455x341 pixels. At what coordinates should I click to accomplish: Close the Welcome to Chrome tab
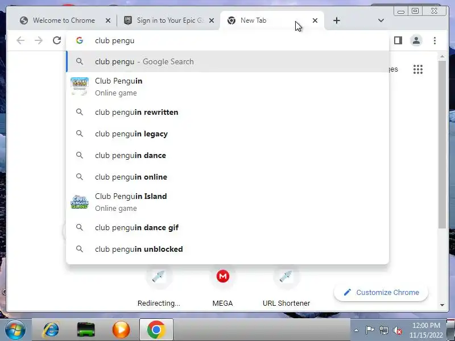click(x=108, y=20)
